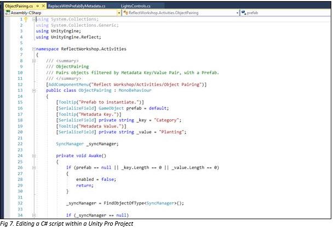Click the "Metadata Key." tooltip string

click(99, 114)
